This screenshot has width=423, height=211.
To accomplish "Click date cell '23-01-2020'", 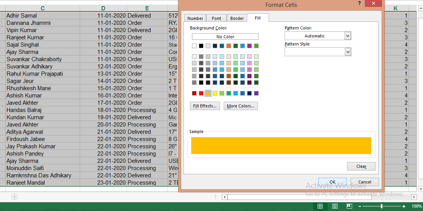I will 103,183.
